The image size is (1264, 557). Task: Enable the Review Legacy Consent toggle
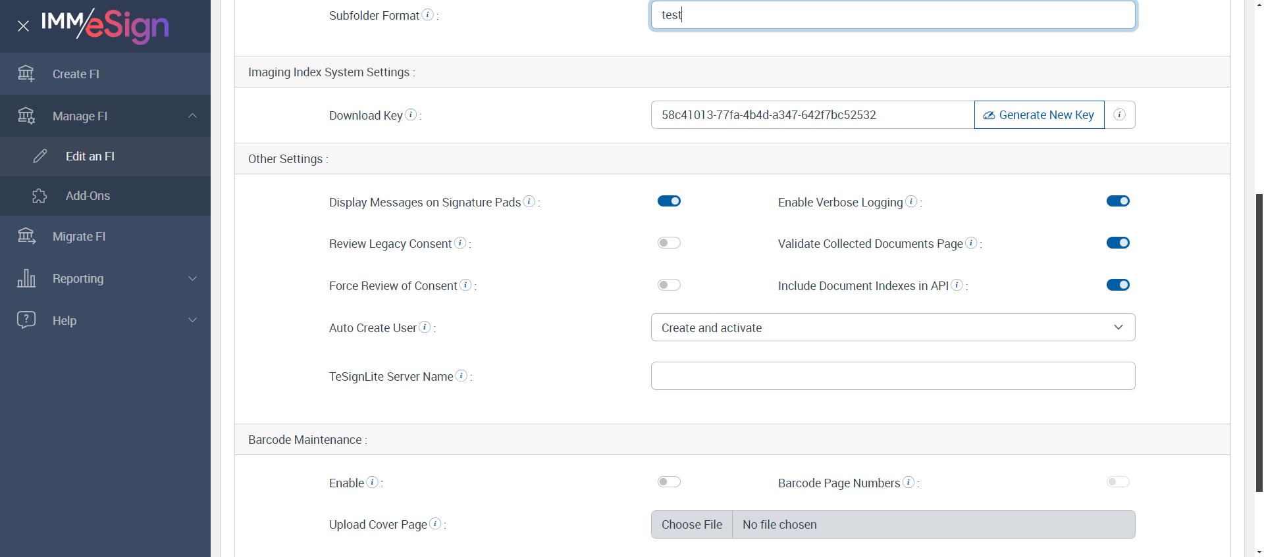(x=669, y=243)
